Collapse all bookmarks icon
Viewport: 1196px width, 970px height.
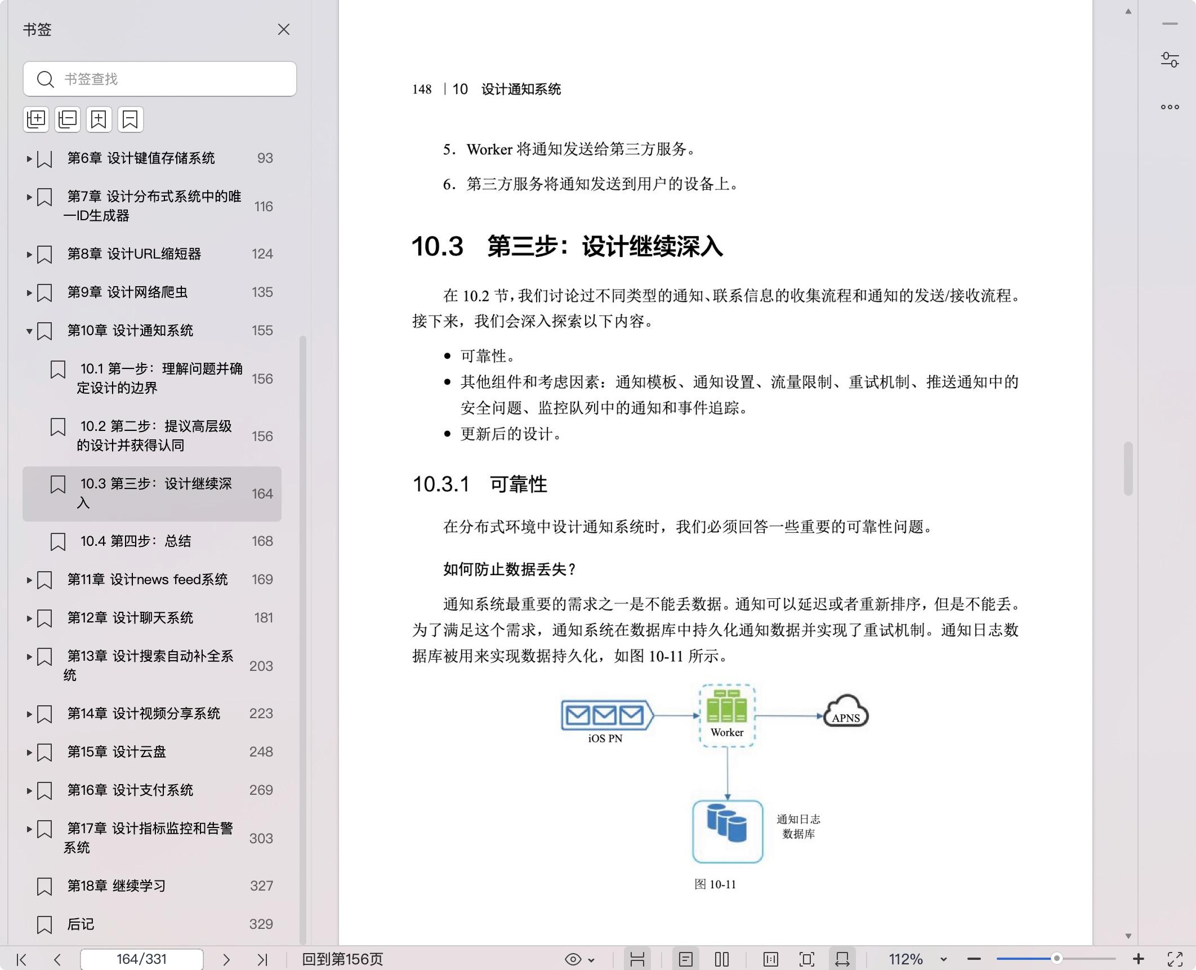tap(68, 119)
